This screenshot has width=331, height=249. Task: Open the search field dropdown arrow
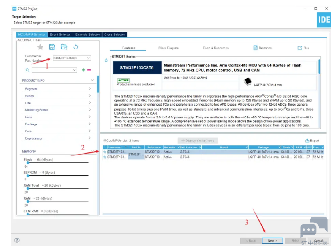pyautogui.click(x=74, y=70)
